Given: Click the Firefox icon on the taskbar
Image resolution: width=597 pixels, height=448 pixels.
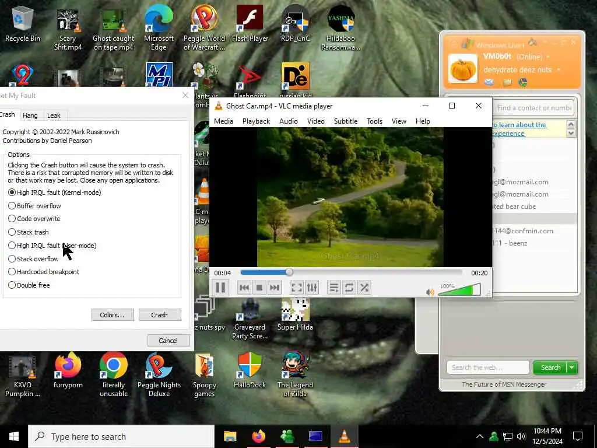Looking at the screenshot, I should (x=258, y=436).
